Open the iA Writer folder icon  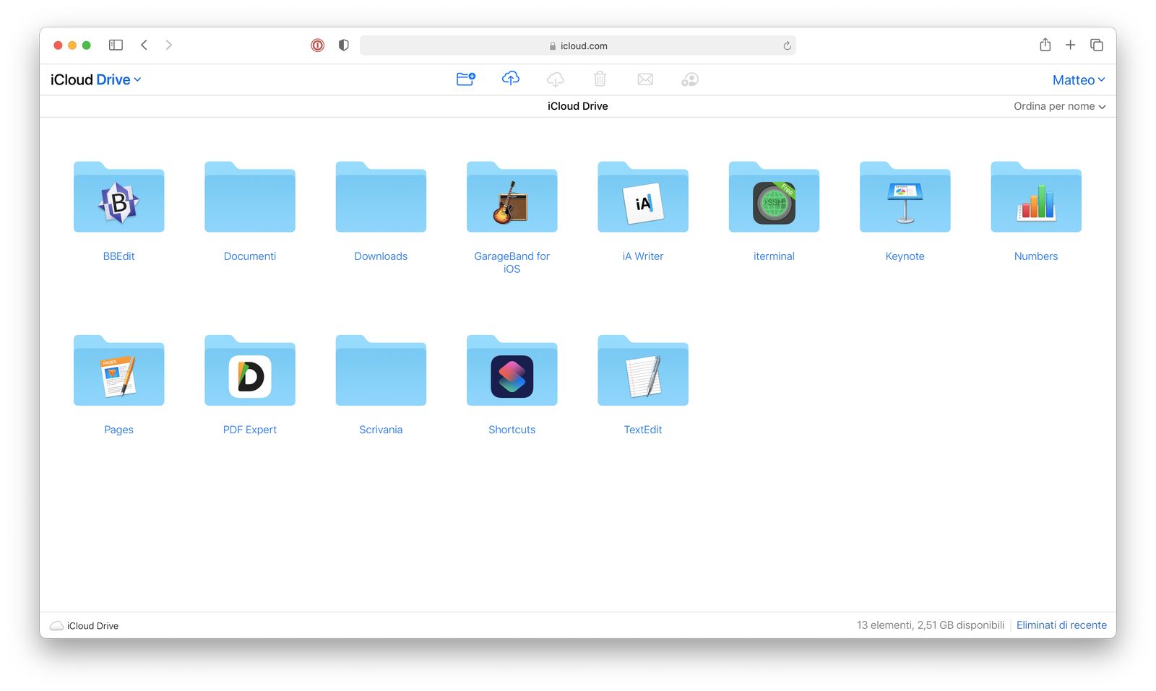click(643, 197)
